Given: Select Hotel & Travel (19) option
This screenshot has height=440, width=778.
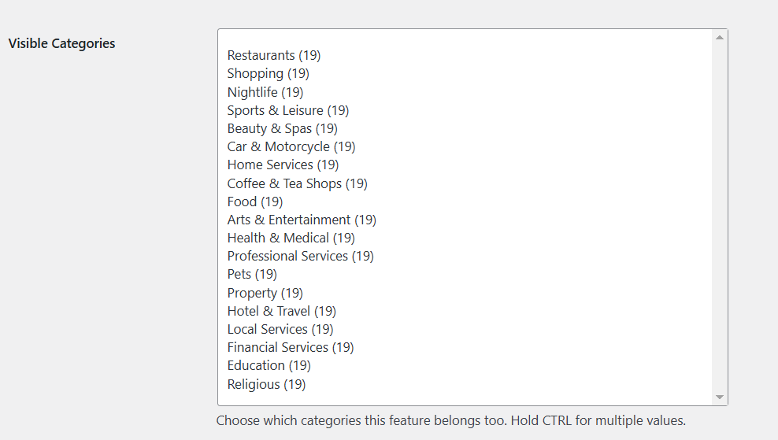Looking at the screenshot, I should [x=281, y=311].
